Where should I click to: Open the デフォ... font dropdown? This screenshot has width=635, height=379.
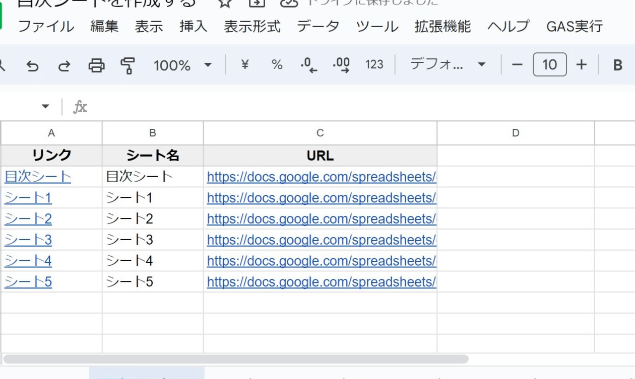pyautogui.click(x=448, y=64)
